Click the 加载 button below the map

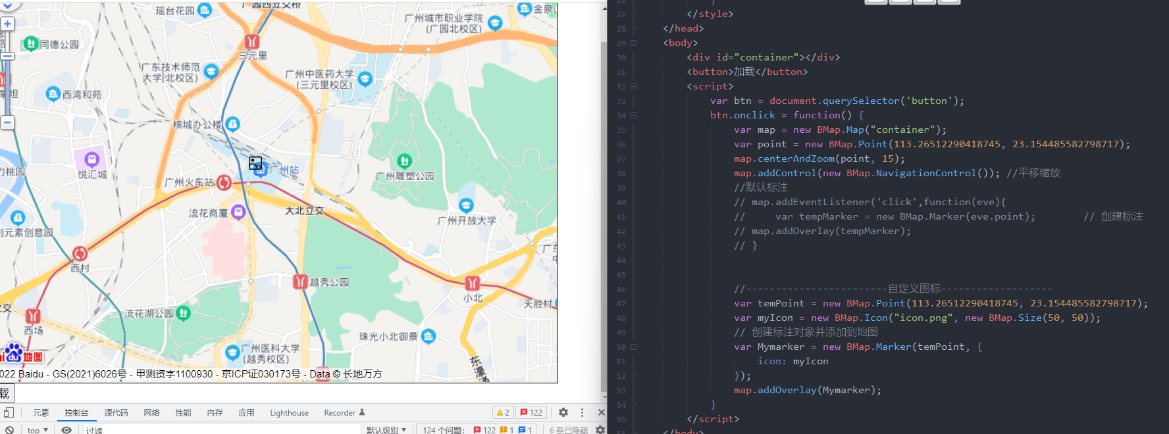pos(7,393)
